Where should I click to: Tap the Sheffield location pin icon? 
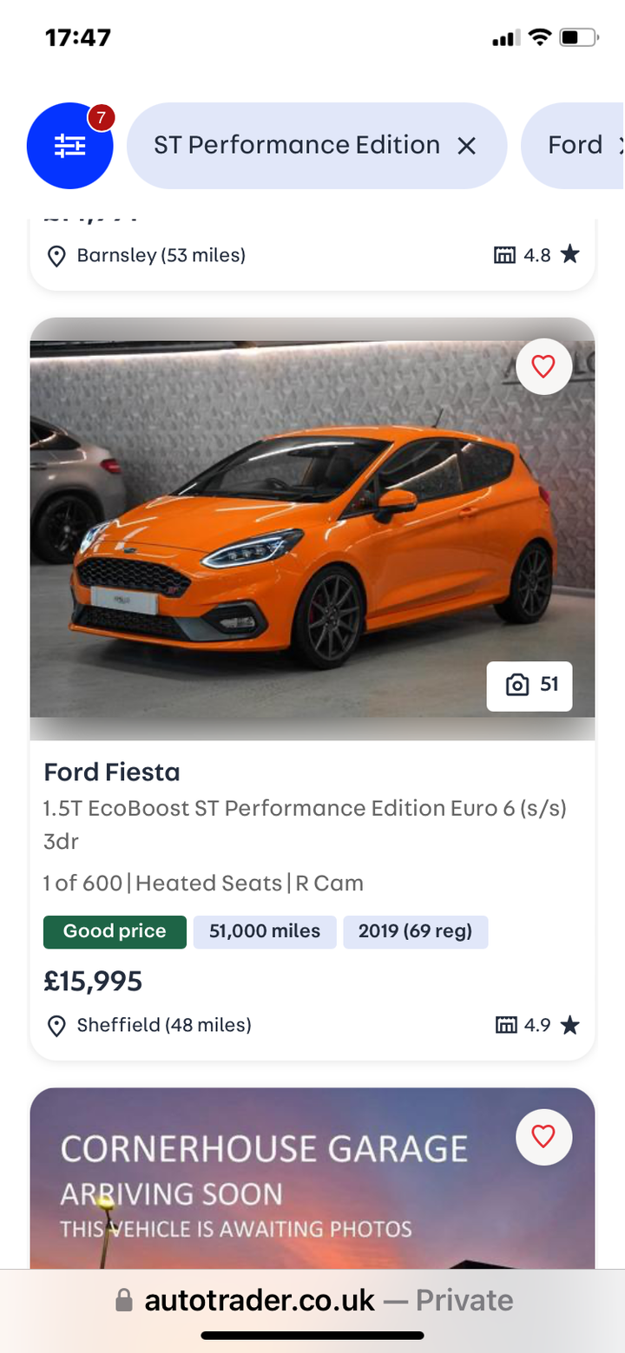(56, 1026)
